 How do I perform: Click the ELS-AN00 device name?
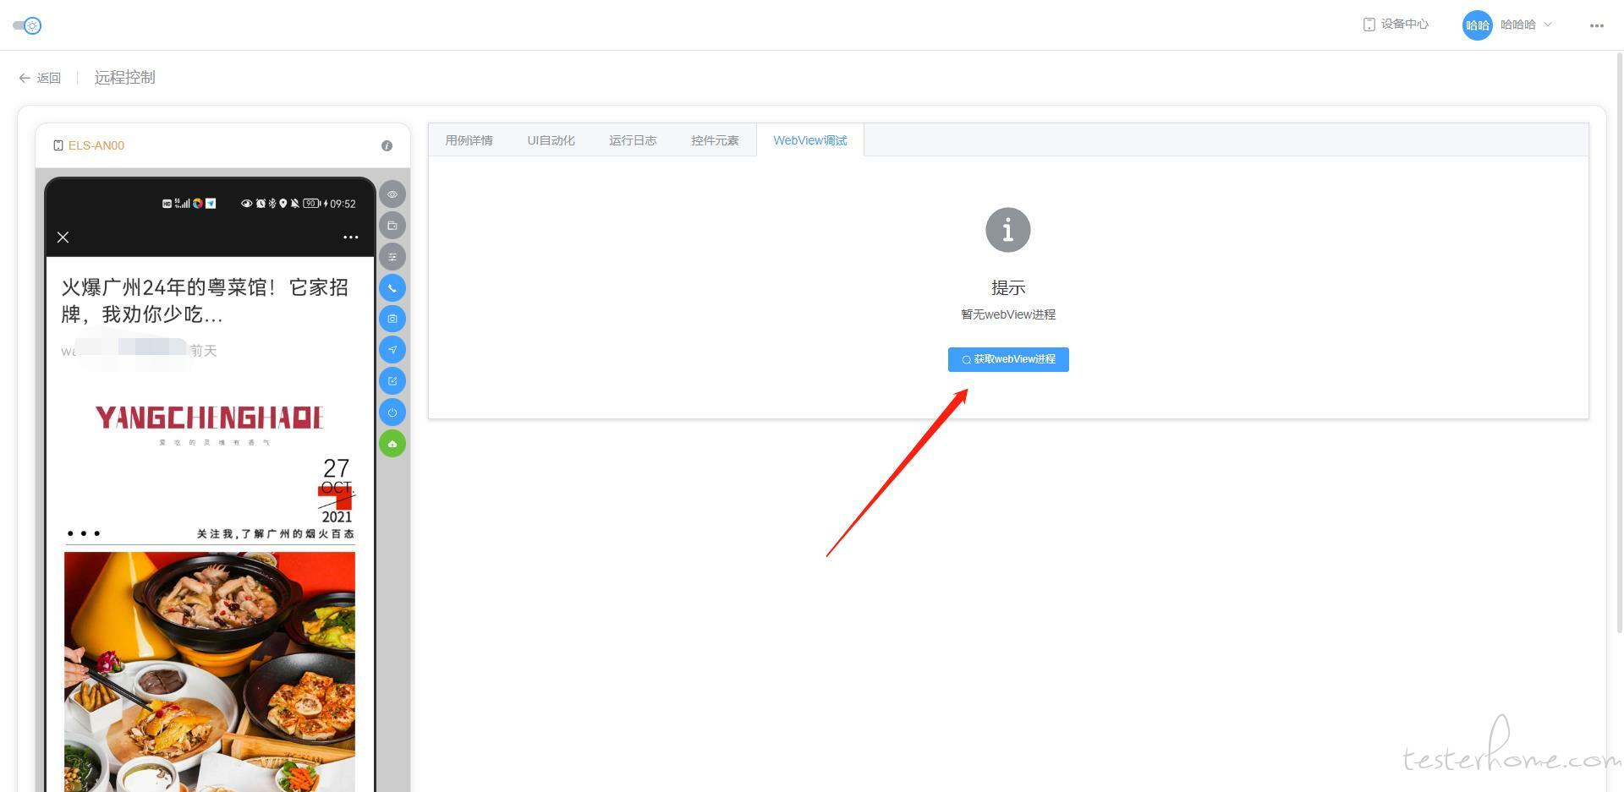96,145
